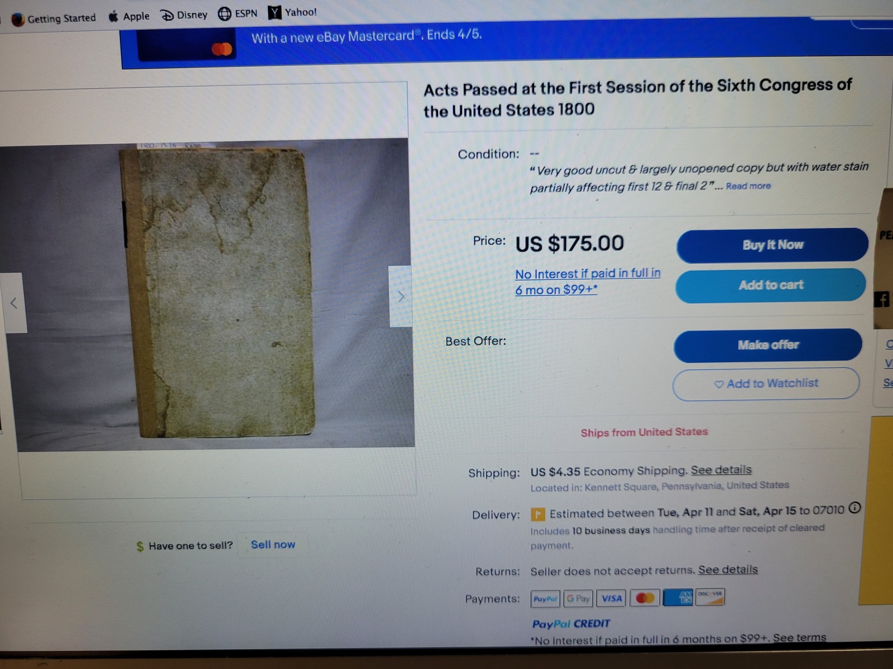
Task: Expand condition text with Read more
Action: coord(748,186)
